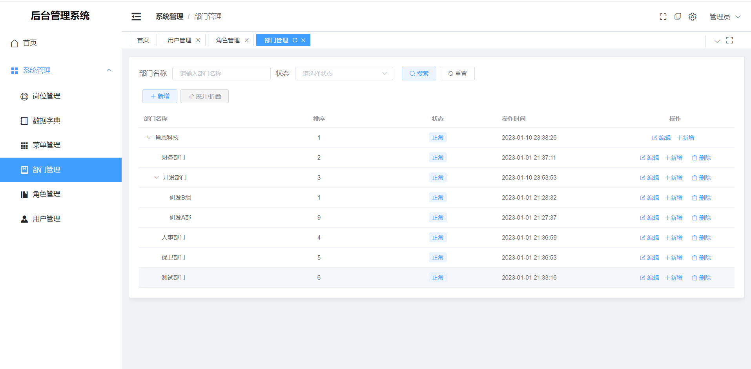
Task: Edit the 财务部门 row
Action: tap(649, 158)
